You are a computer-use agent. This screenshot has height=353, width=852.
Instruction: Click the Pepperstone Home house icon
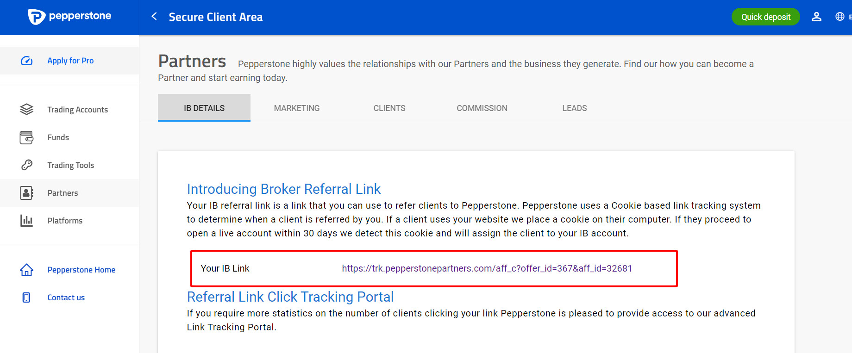(27, 270)
